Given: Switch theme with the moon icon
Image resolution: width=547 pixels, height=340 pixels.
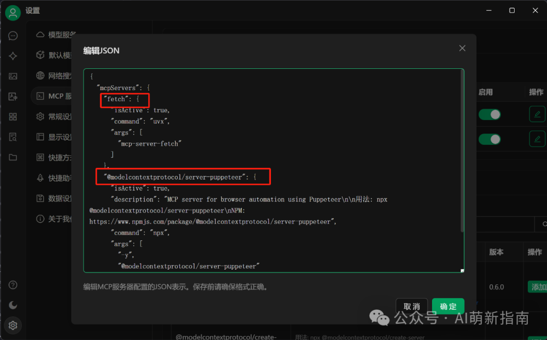Looking at the screenshot, I should 13,305.
